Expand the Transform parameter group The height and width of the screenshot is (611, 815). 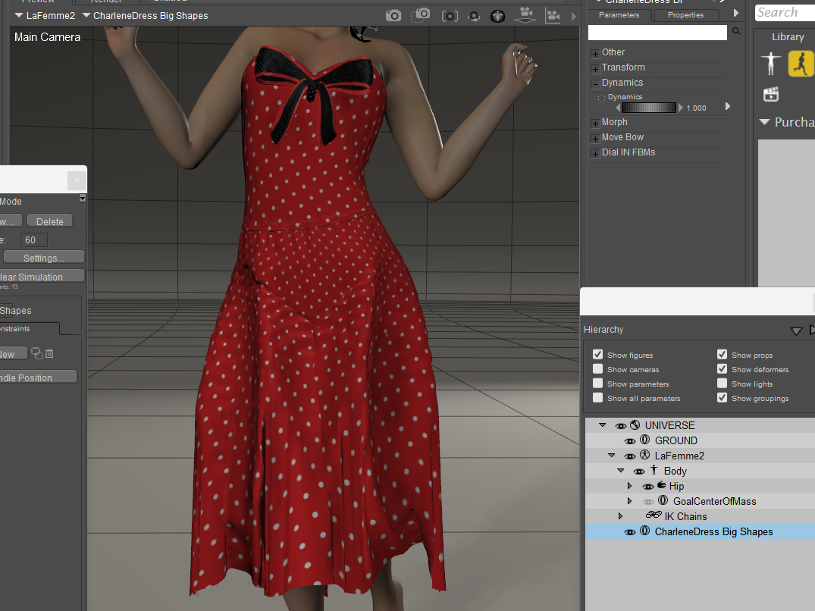595,68
